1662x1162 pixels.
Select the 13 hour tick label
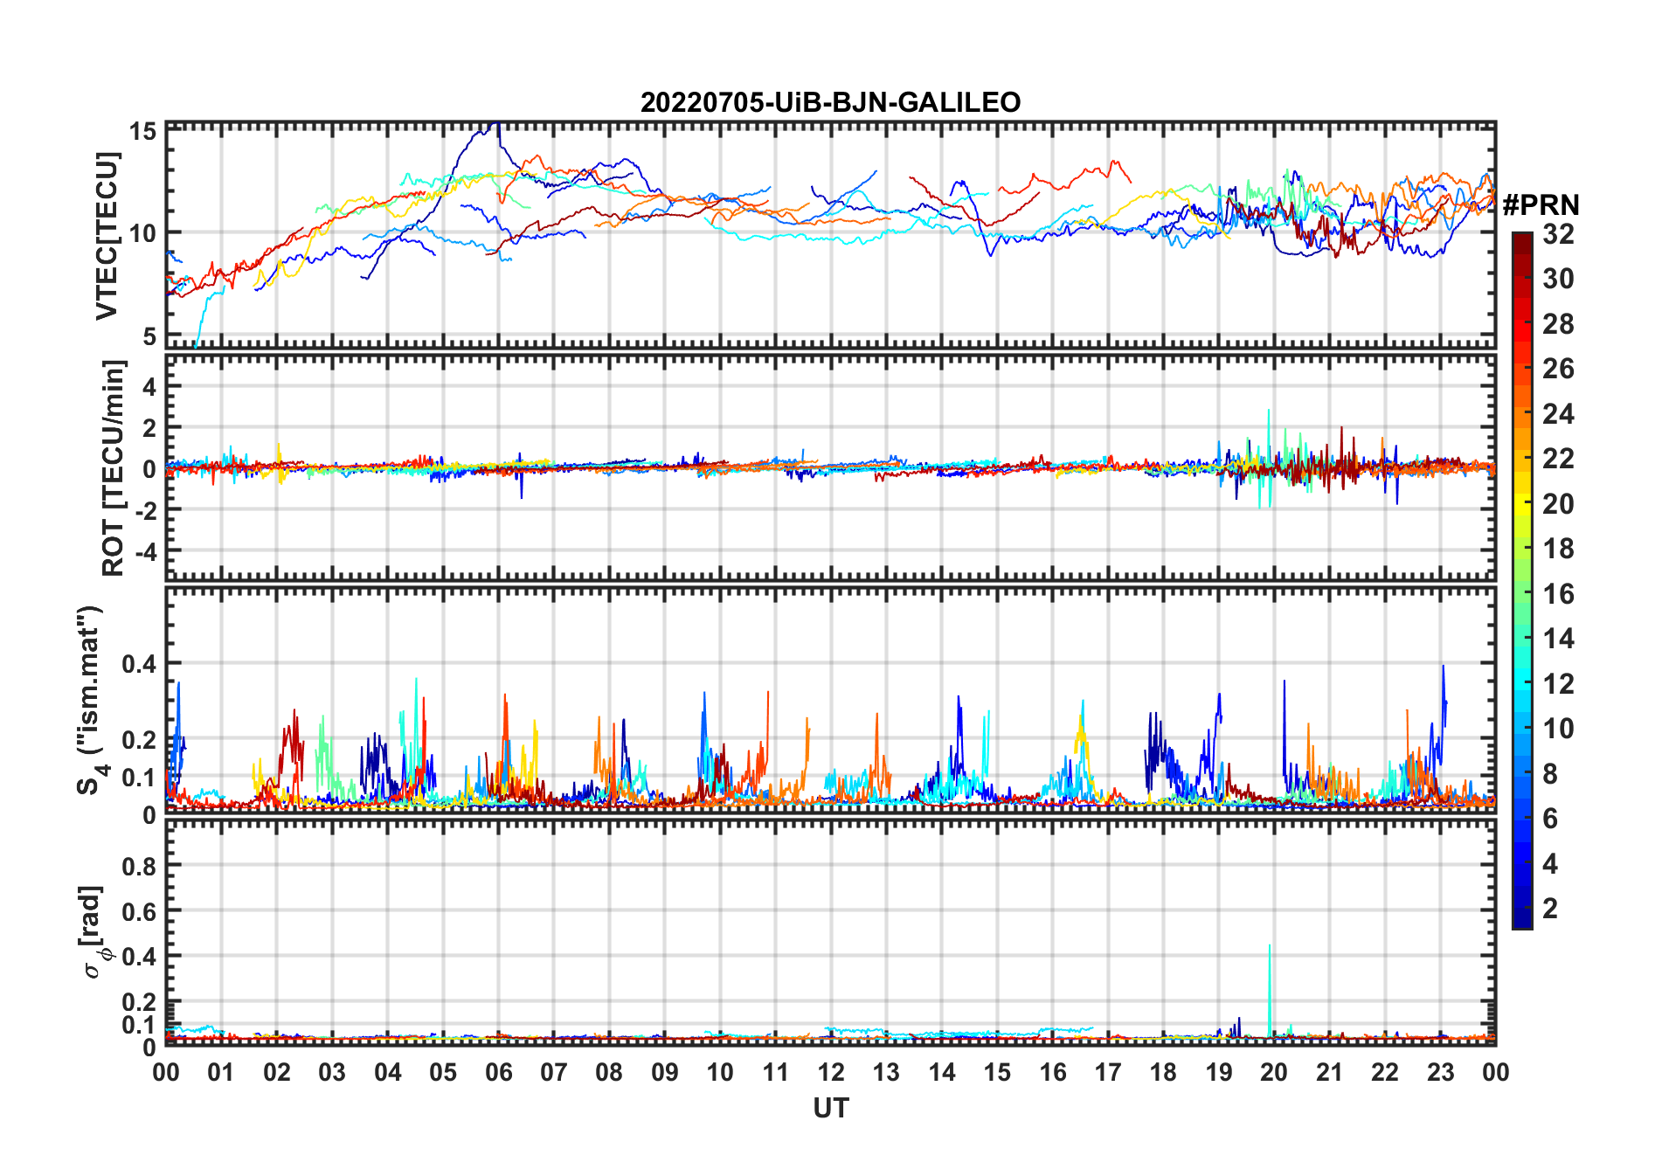click(886, 1073)
